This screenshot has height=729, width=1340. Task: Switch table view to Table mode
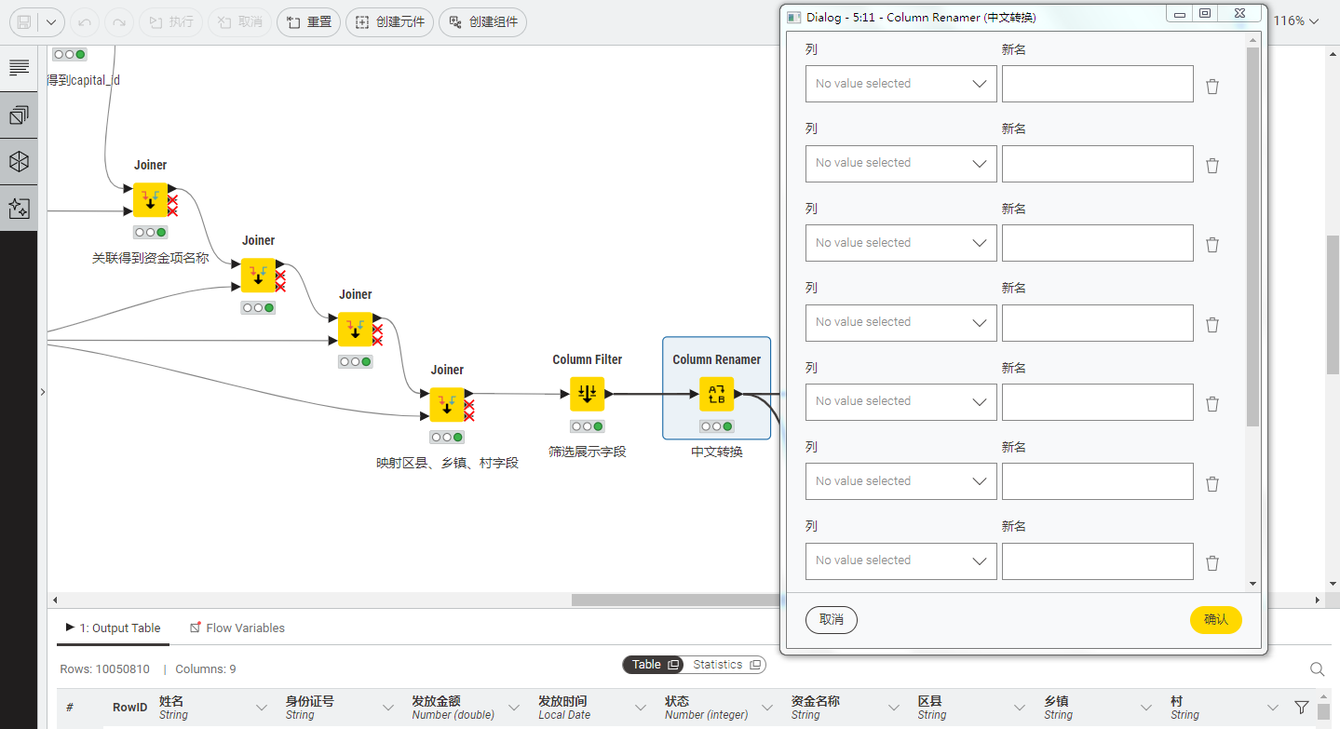coord(655,665)
